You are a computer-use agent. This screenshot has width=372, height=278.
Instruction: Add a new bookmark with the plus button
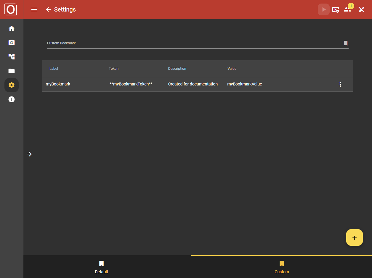point(354,237)
